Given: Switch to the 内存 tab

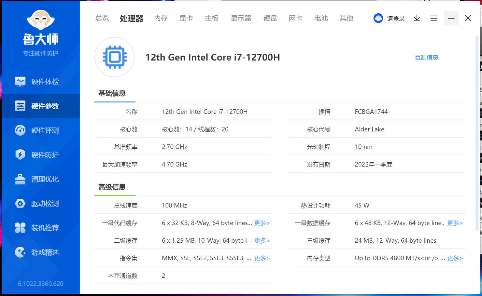Looking at the screenshot, I should coord(161,18).
